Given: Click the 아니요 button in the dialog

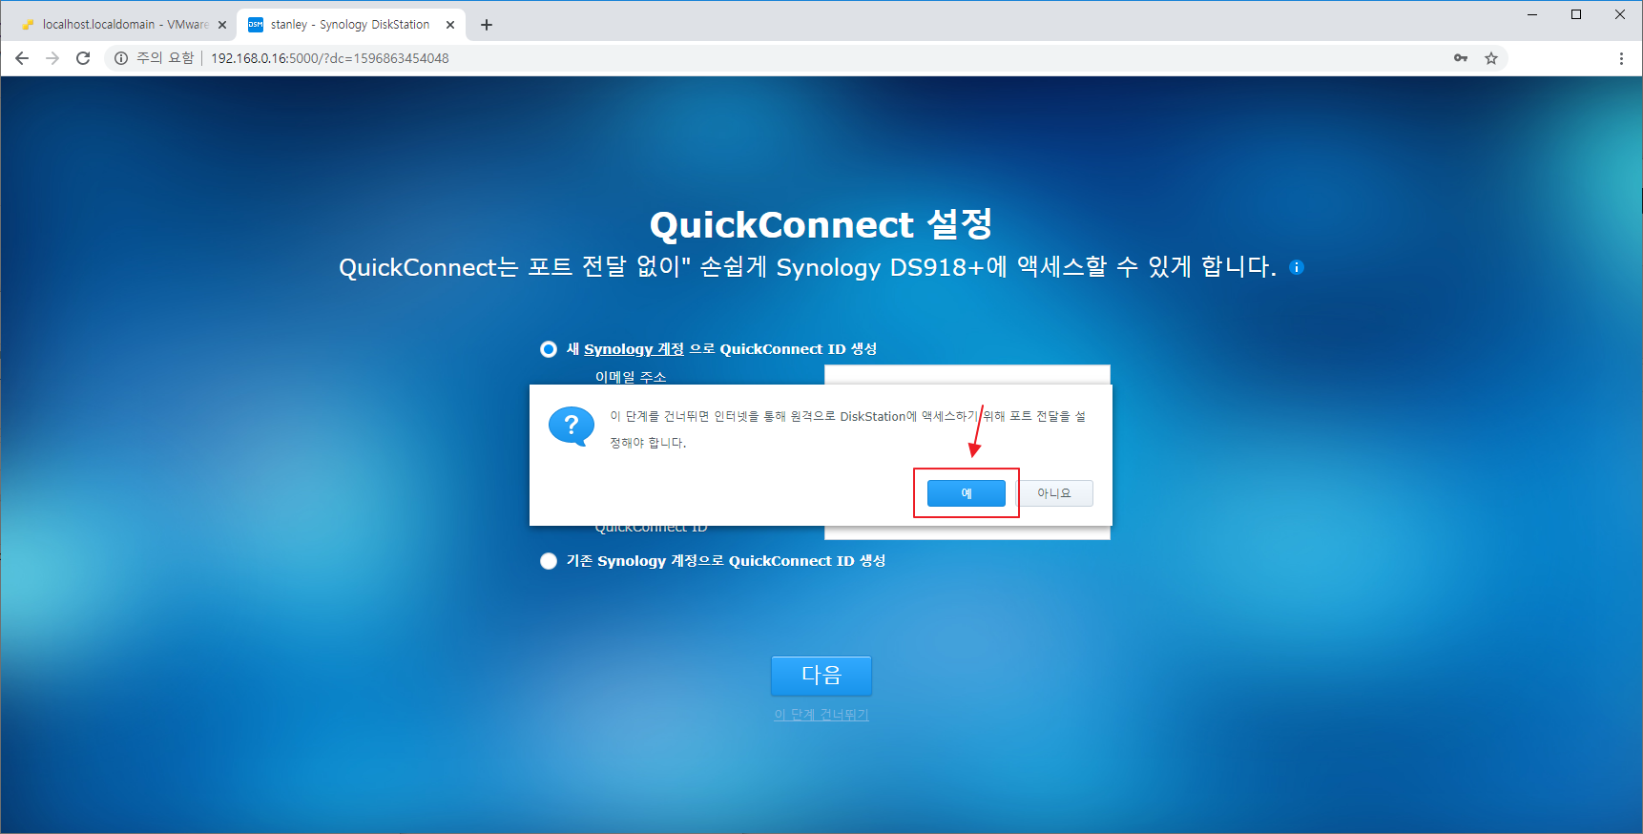Looking at the screenshot, I should (x=1054, y=493).
